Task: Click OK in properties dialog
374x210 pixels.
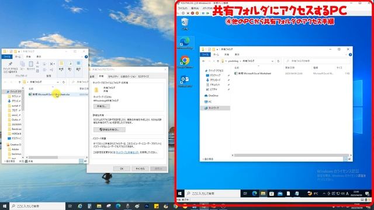Action: tap(122, 169)
